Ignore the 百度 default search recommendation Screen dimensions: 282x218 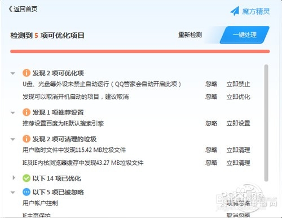point(211,123)
